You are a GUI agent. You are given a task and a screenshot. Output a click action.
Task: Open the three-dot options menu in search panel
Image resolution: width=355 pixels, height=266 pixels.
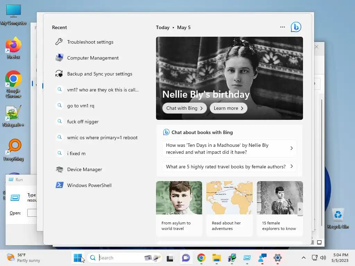click(x=282, y=27)
